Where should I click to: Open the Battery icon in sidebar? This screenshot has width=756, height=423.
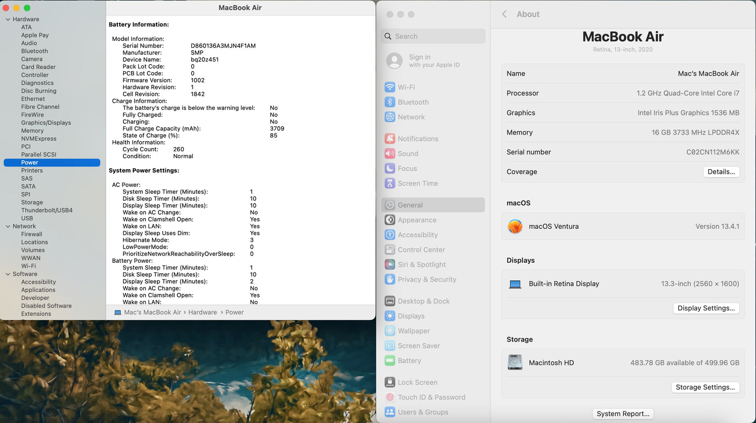pos(389,361)
